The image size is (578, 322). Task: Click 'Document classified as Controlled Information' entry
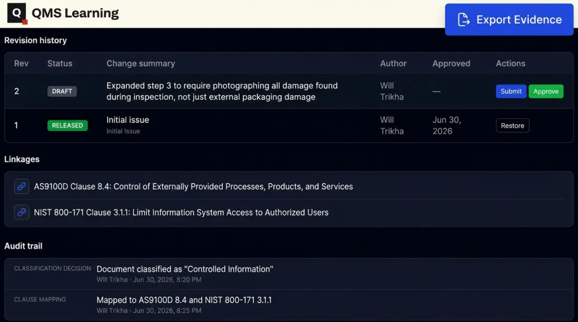(185, 269)
